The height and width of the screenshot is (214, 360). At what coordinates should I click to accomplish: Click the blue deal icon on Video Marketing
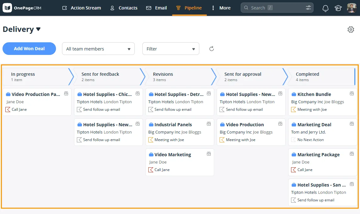tap(151, 155)
